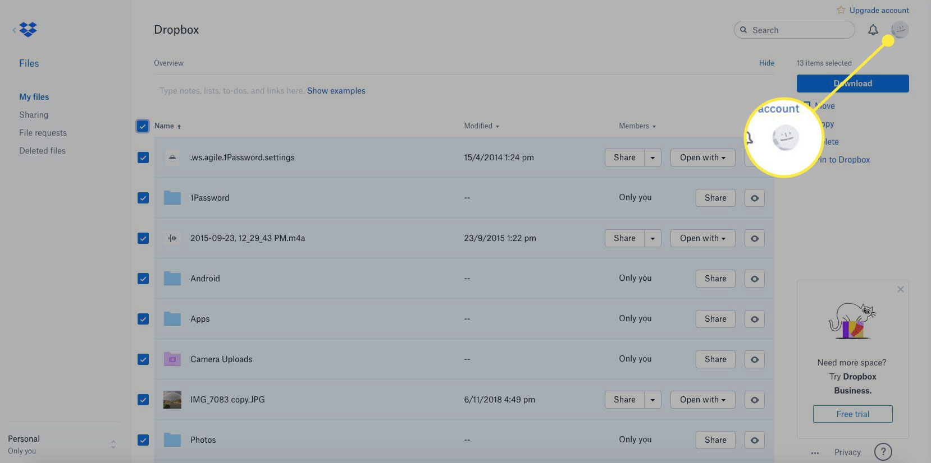Uncheck the Photos folder checkbox
The image size is (931, 463).
[143, 440]
